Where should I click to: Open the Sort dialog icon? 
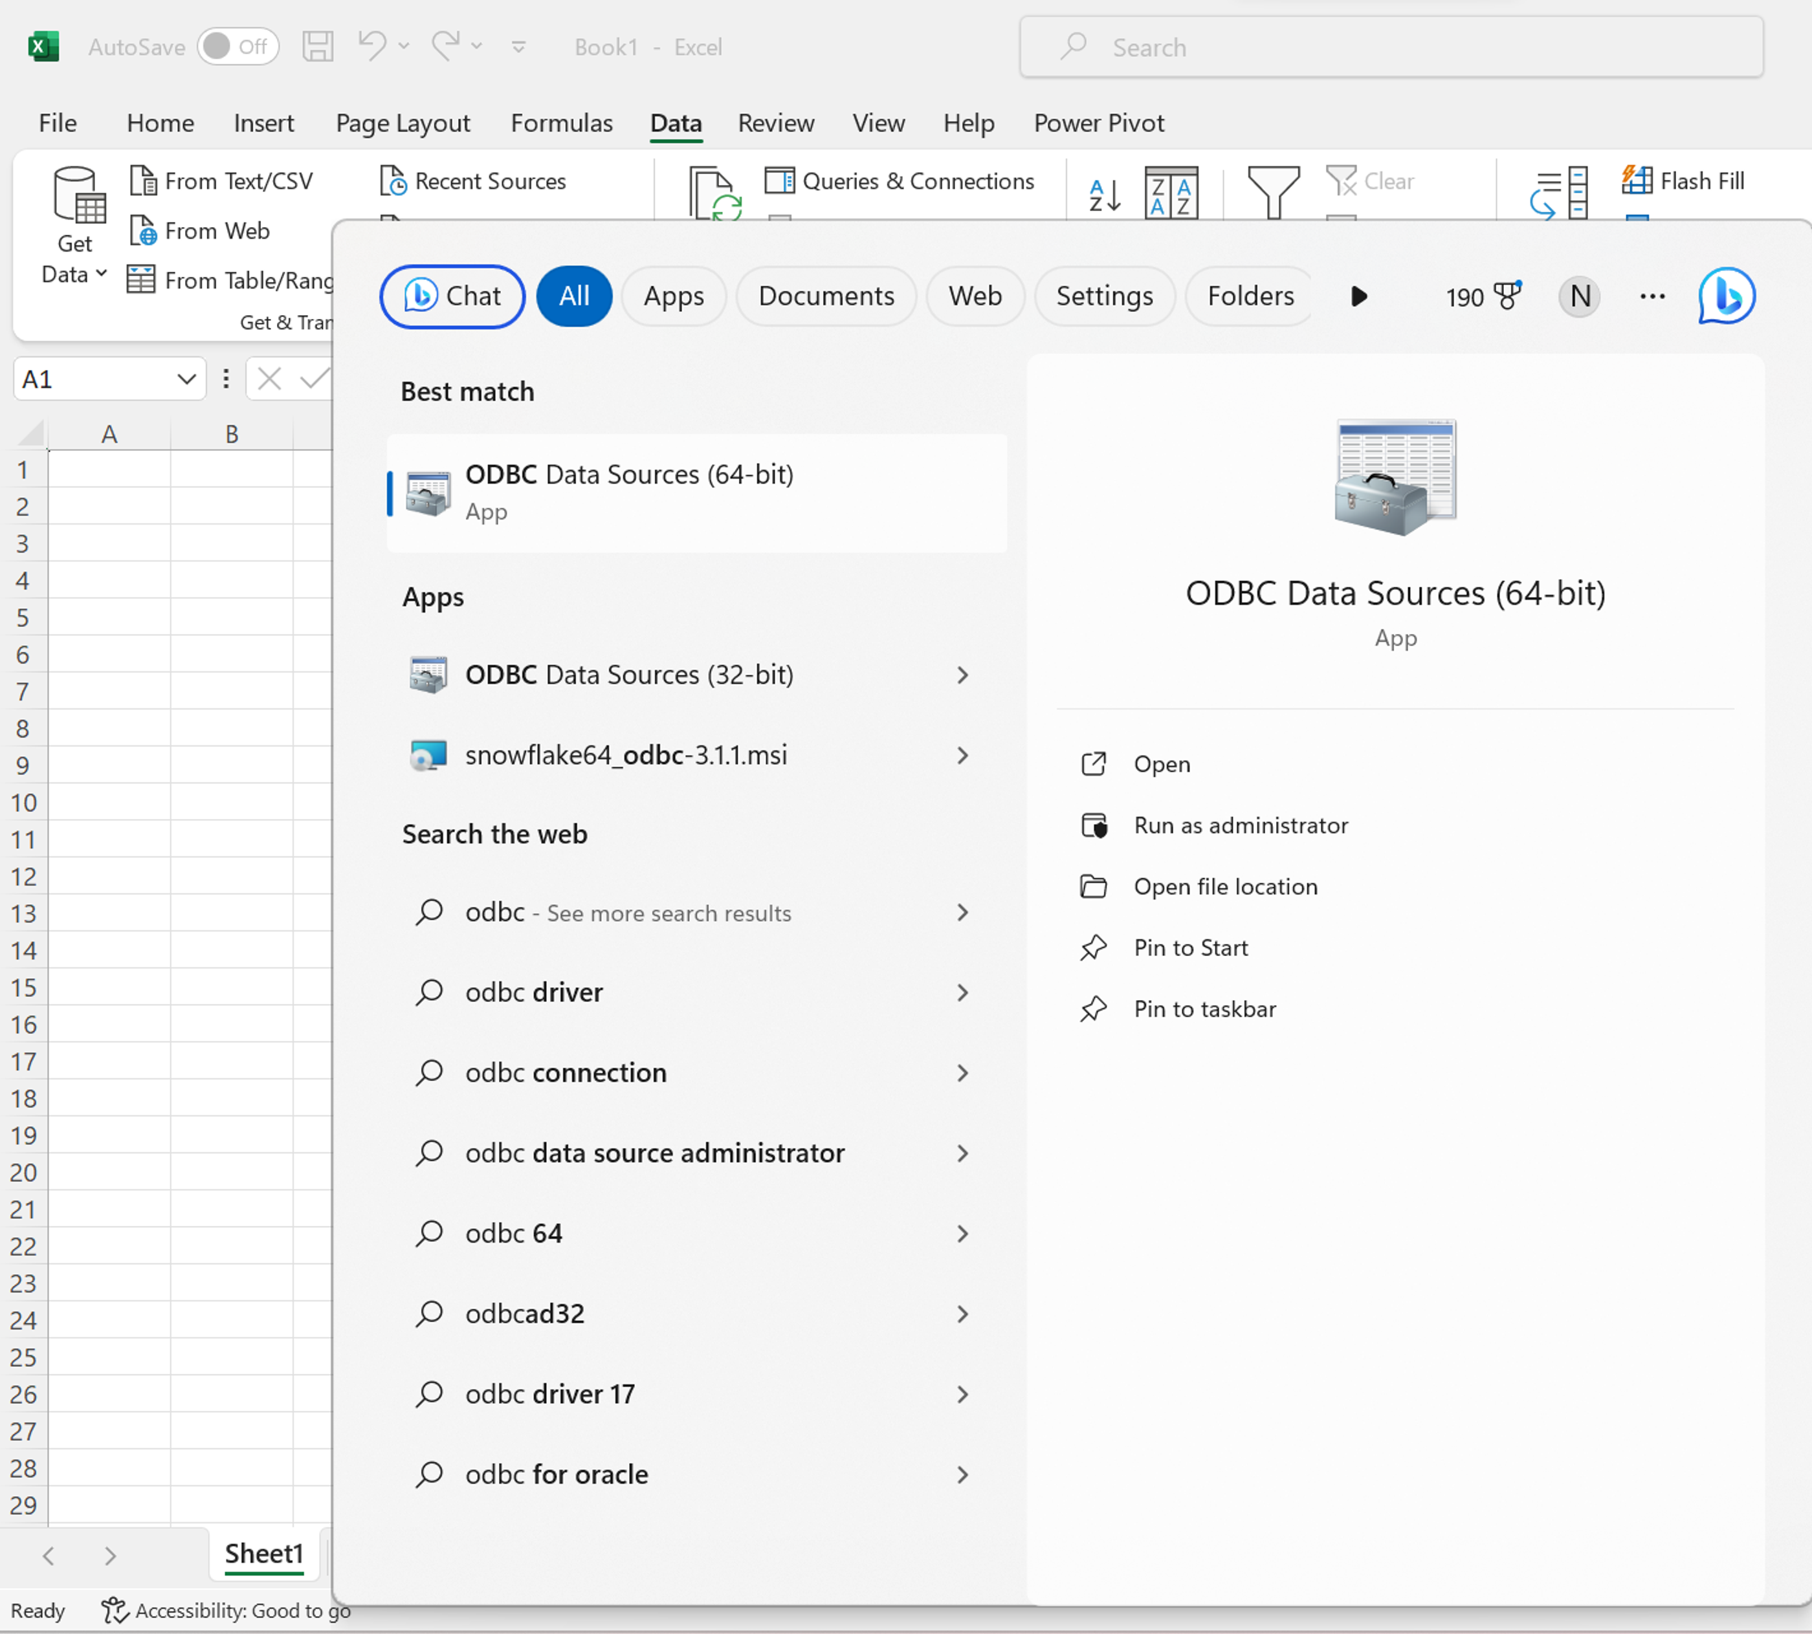[1171, 192]
